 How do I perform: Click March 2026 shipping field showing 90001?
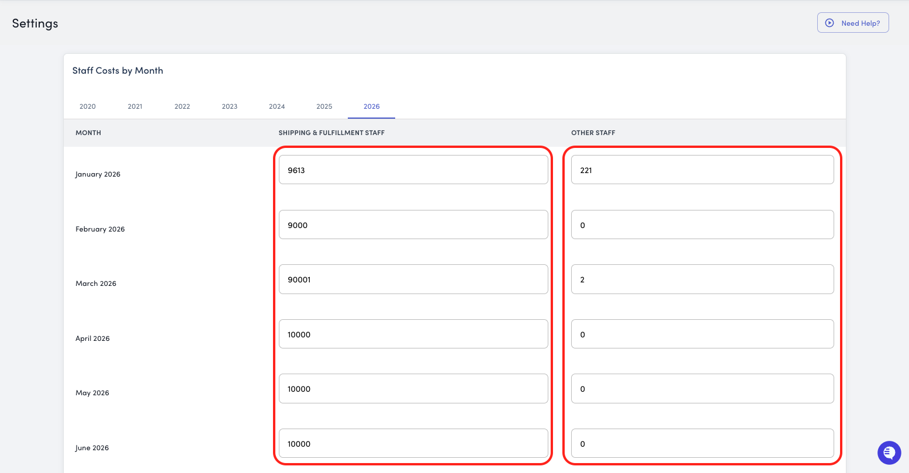tap(413, 279)
